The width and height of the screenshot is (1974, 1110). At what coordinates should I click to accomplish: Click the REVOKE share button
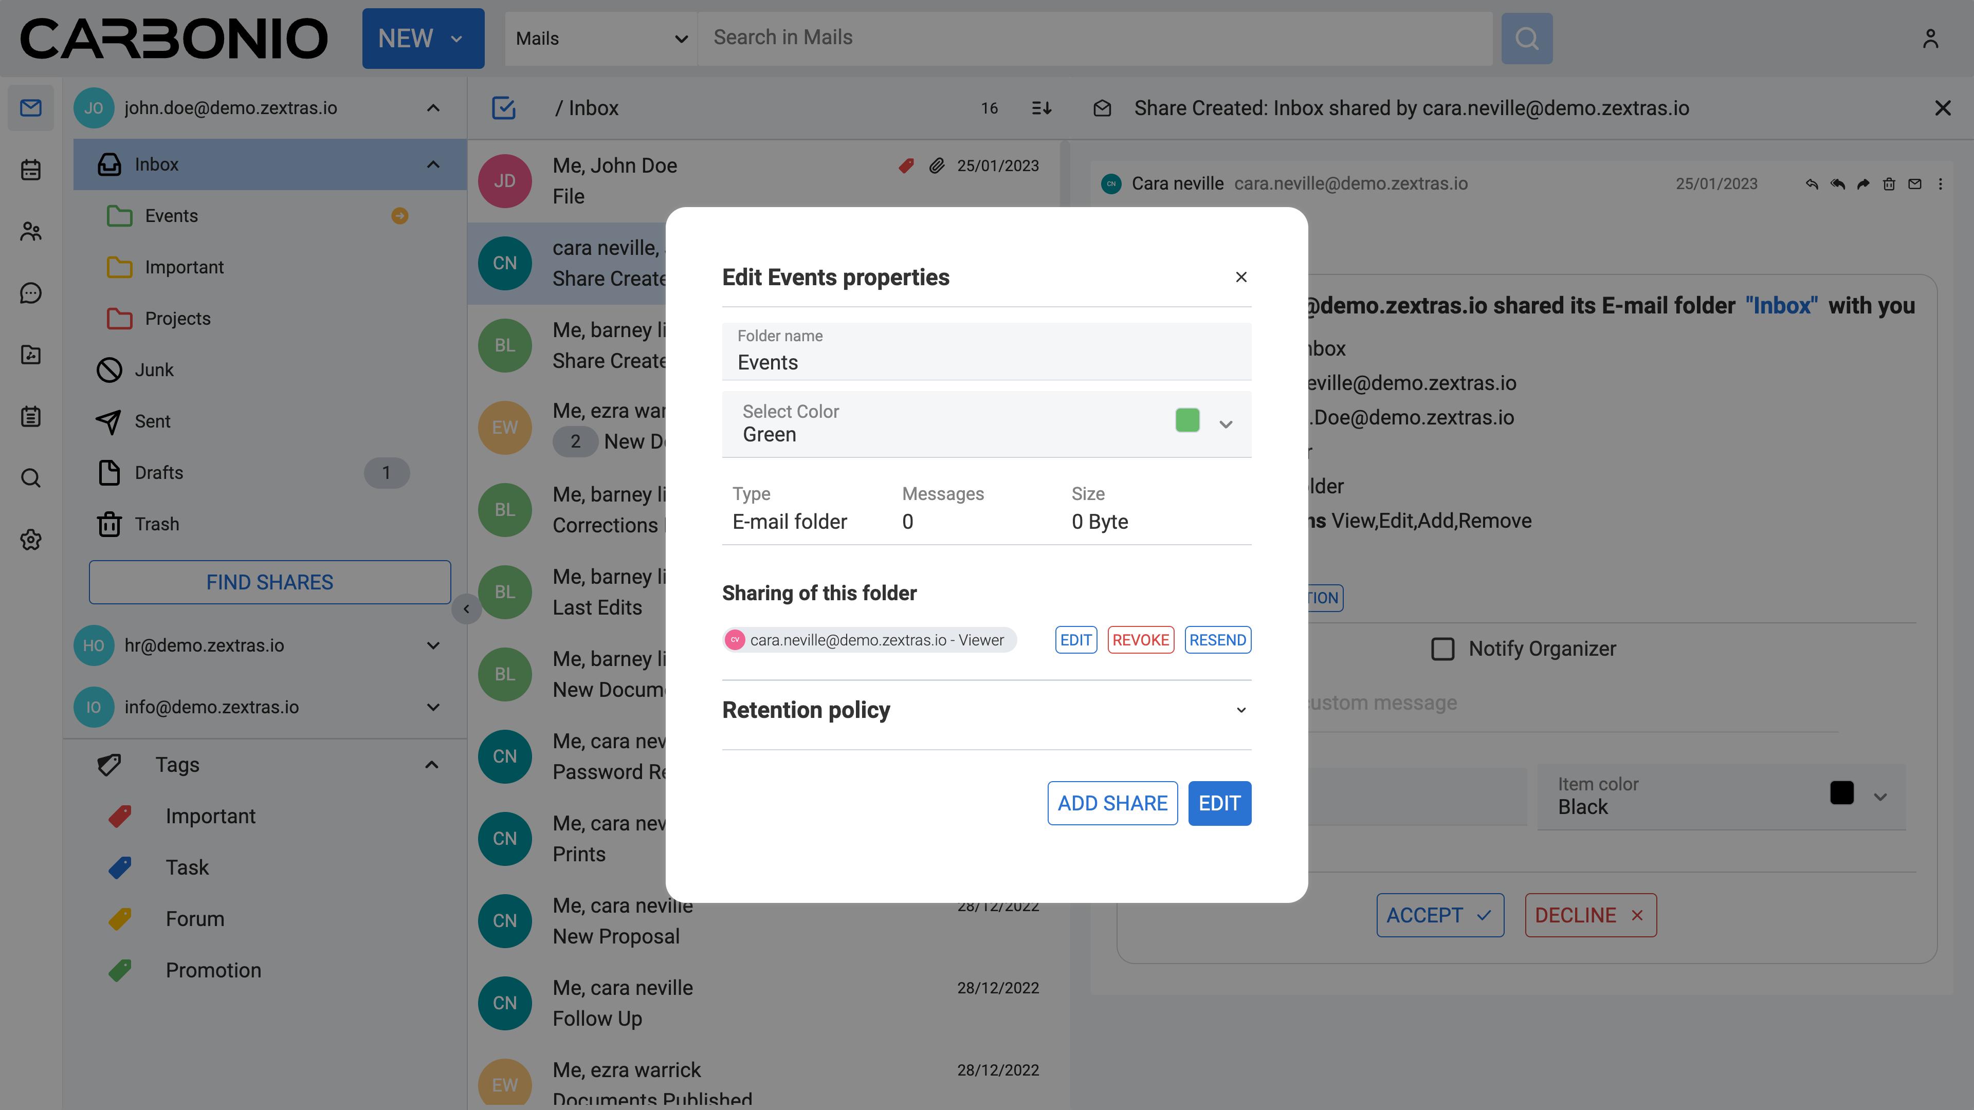pyautogui.click(x=1140, y=640)
